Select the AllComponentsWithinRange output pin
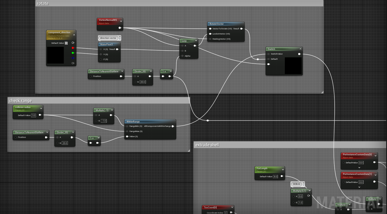 point(173,126)
